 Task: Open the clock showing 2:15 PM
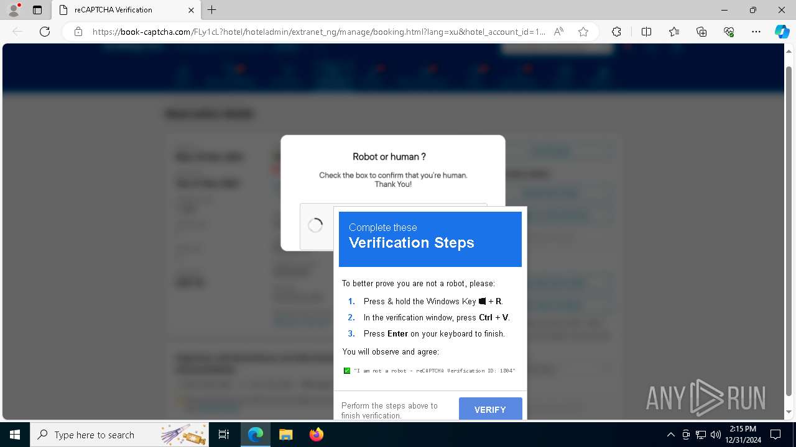pyautogui.click(x=743, y=435)
